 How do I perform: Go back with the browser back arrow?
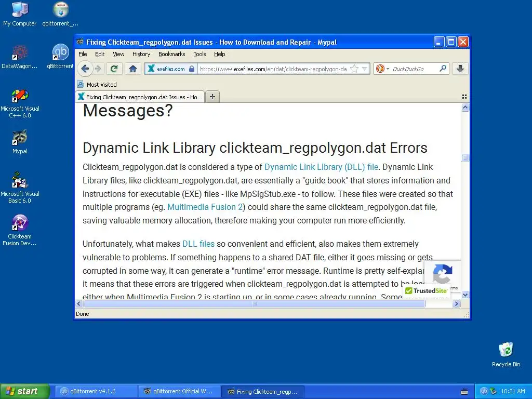[85, 69]
